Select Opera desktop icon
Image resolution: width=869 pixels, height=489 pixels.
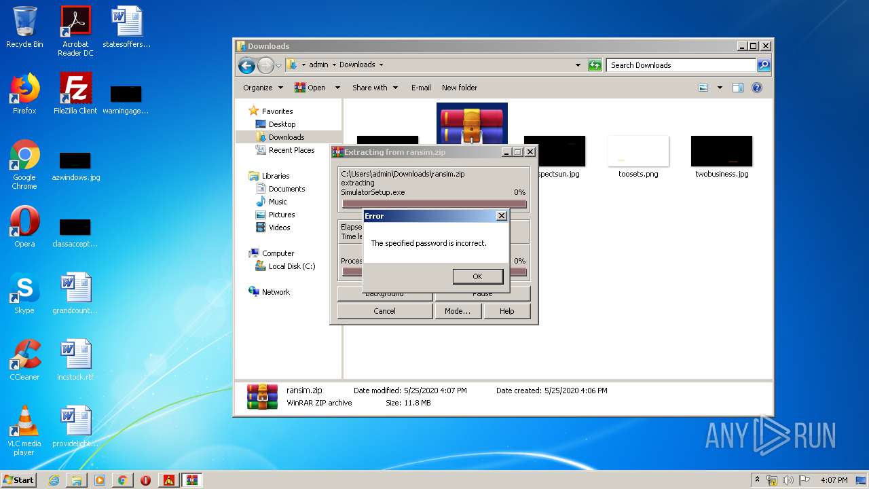pyautogui.click(x=24, y=227)
